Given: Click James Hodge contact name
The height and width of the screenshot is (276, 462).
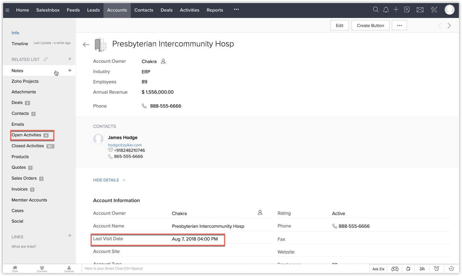Looking at the screenshot, I should coord(123,138).
